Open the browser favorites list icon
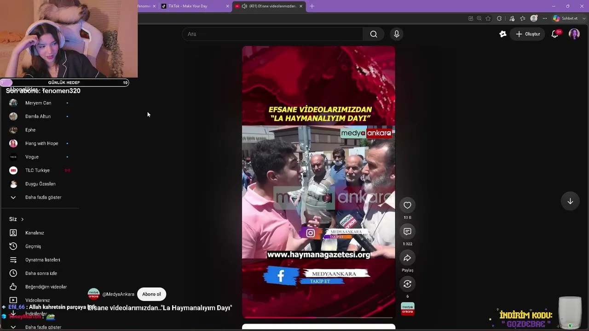The height and width of the screenshot is (331, 589). click(x=523, y=18)
